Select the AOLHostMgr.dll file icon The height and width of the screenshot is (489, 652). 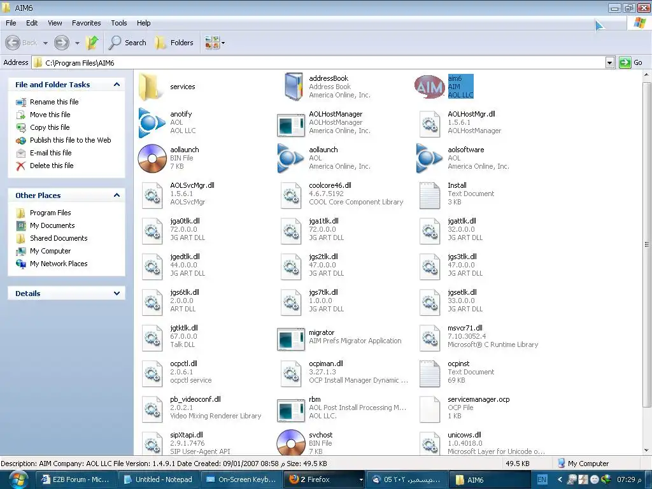[x=430, y=124]
